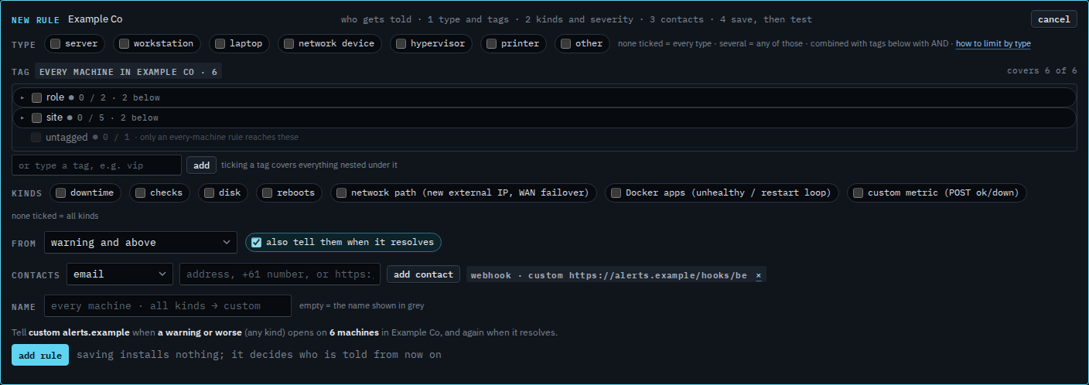Tick the network device type checkbox
This screenshot has width=1089, height=385.
(288, 44)
